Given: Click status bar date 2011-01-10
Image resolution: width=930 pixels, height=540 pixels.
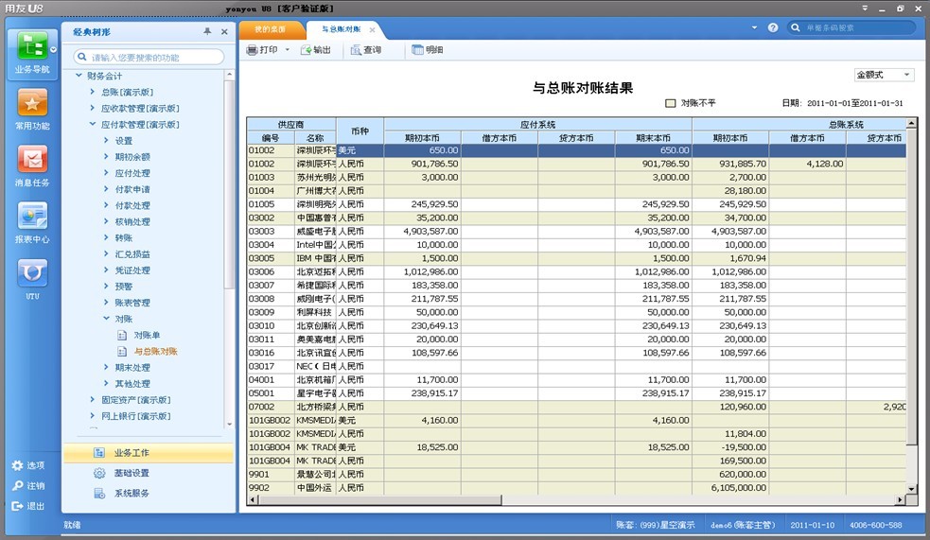Looking at the screenshot, I should click(812, 525).
